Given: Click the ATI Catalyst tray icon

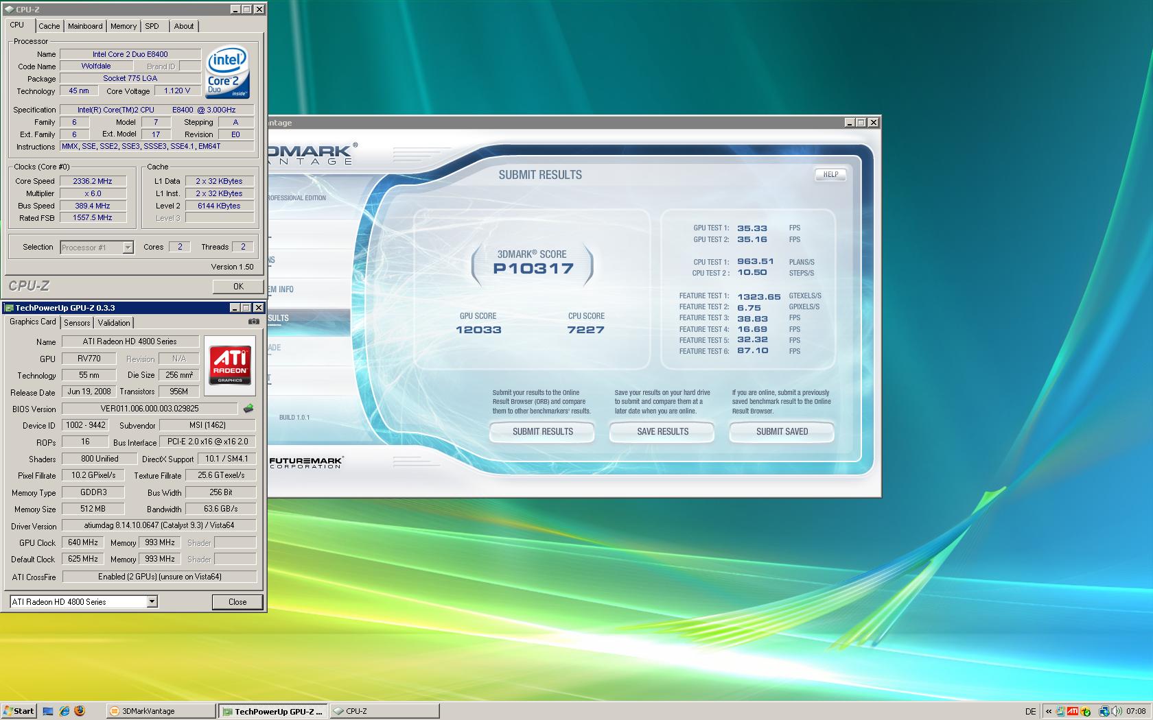Looking at the screenshot, I should click(x=1072, y=711).
